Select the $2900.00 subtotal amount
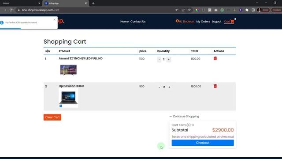Screen dimensions: 282x159 click(223, 130)
